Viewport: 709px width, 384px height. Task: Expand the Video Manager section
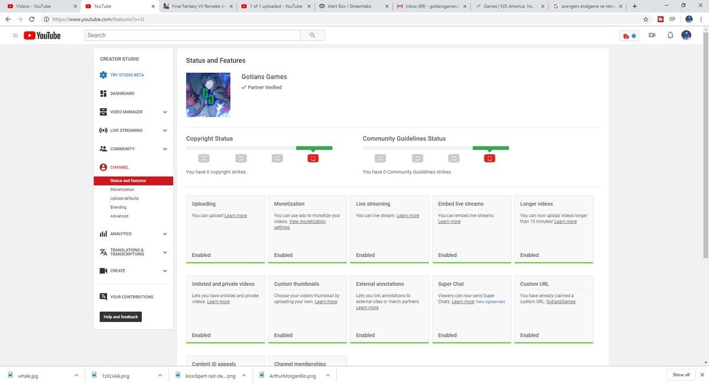coord(165,112)
